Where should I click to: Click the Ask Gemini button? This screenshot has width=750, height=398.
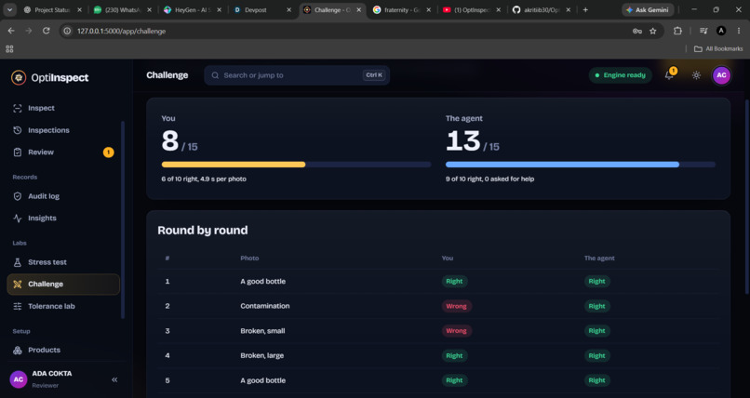coord(649,9)
